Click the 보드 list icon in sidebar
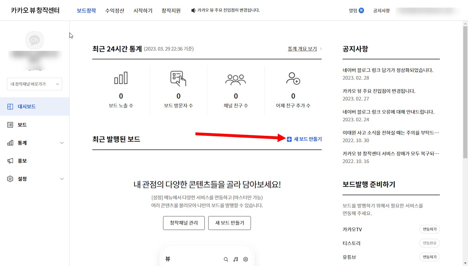The width and height of the screenshot is (468, 266). click(10, 125)
